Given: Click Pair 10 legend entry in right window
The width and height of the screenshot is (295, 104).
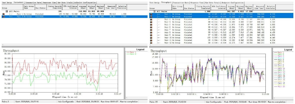Looking at the screenshot, I should tap(279, 69).
